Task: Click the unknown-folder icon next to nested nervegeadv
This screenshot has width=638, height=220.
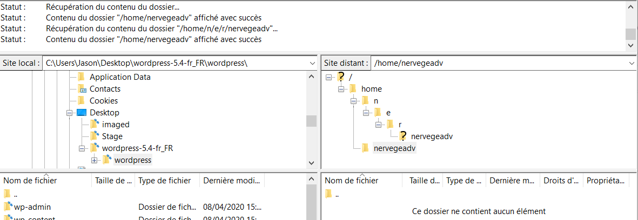Action: tap(402, 136)
